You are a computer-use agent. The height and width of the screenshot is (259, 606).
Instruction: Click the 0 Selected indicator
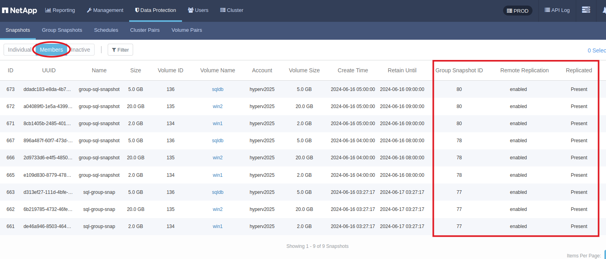(x=597, y=50)
